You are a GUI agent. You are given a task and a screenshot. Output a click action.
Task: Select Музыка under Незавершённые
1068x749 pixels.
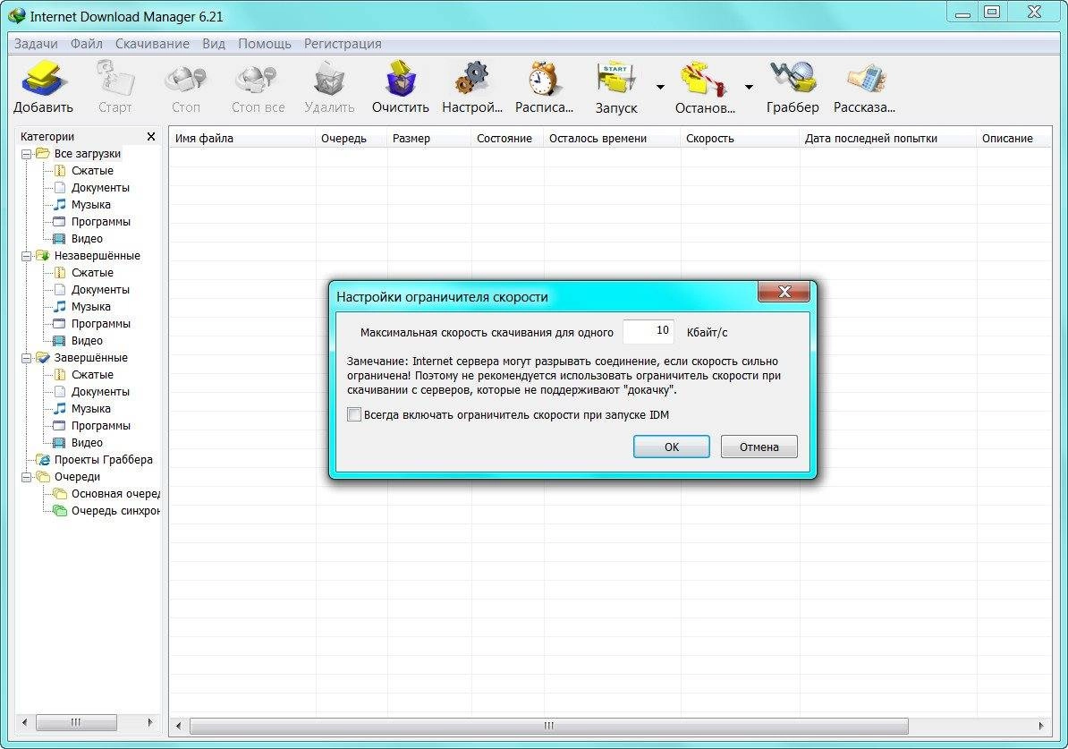click(90, 307)
